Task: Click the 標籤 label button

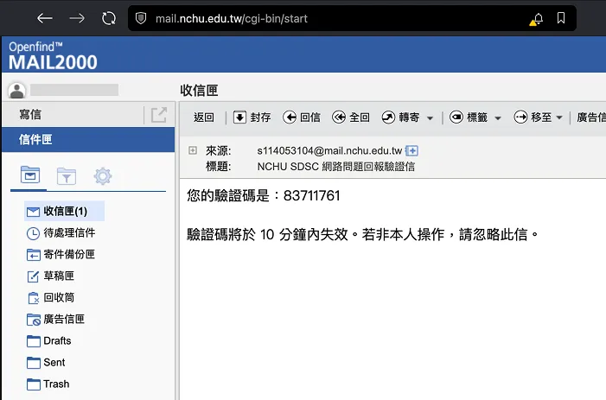Action: click(468, 117)
